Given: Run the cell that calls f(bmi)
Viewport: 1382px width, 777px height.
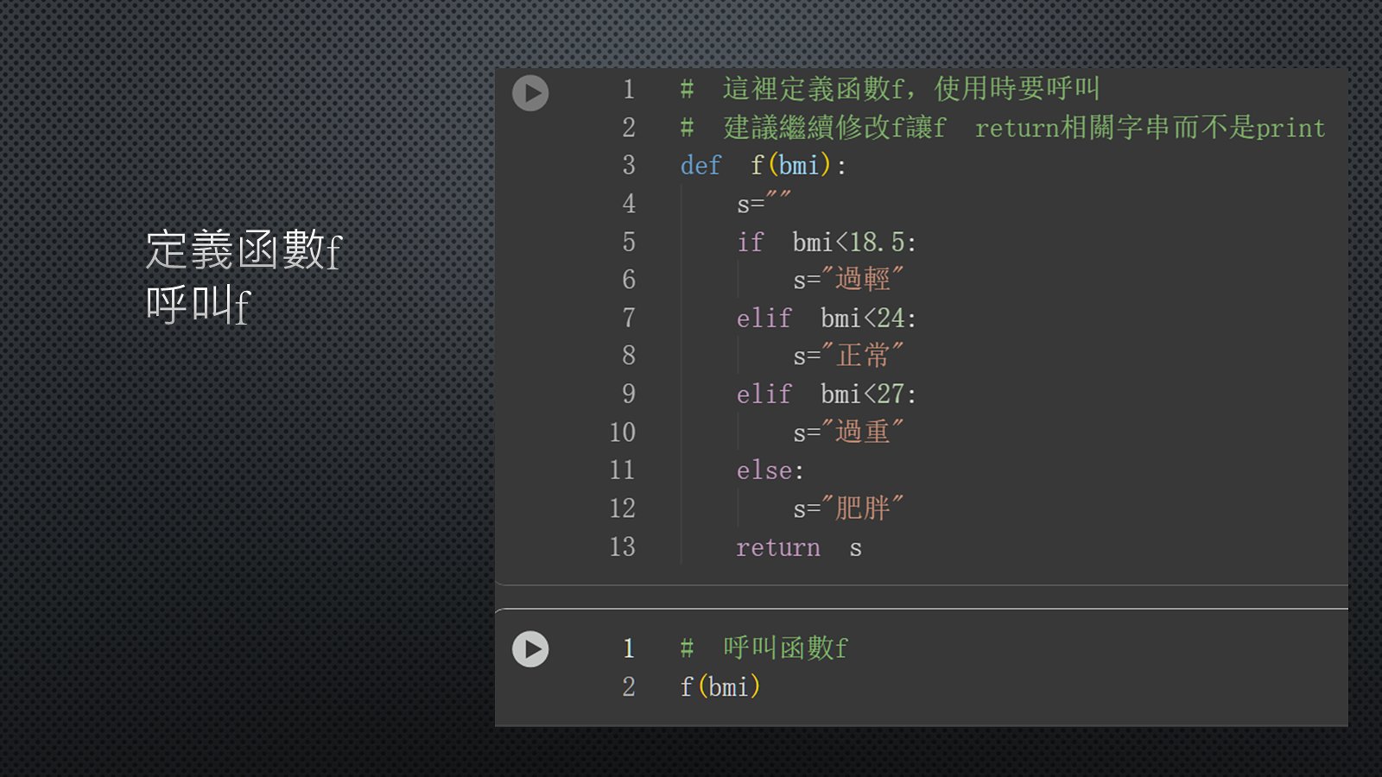Looking at the screenshot, I should [530, 649].
